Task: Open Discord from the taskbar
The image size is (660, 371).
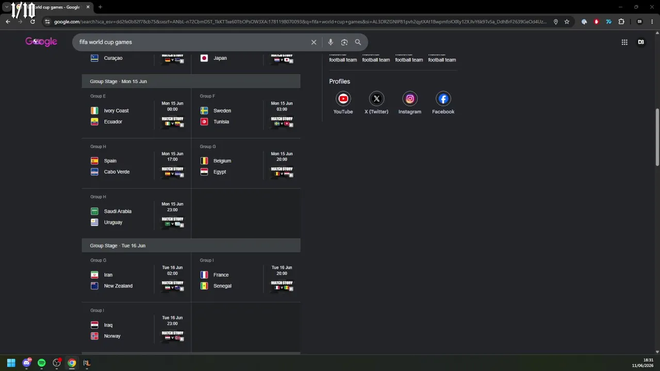Action: 26,363
